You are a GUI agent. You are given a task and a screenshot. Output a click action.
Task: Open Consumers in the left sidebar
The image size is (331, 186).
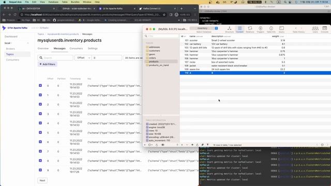[x=12, y=60]
